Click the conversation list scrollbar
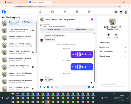Image resolution: width=131 pixels, height=104 pixels. 36,37
